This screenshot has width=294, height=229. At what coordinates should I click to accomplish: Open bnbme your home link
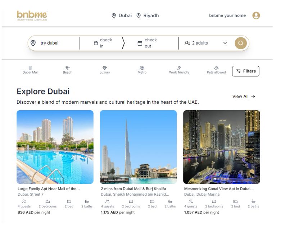[227, 15]
